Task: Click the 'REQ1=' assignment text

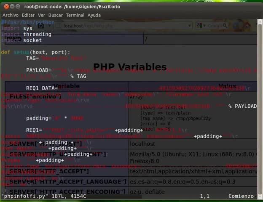Action: click(34, 130)
